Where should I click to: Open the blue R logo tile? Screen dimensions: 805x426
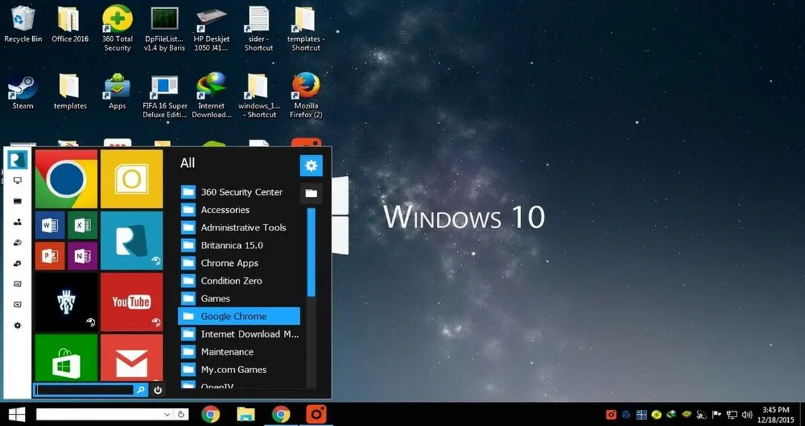(131, 240)
